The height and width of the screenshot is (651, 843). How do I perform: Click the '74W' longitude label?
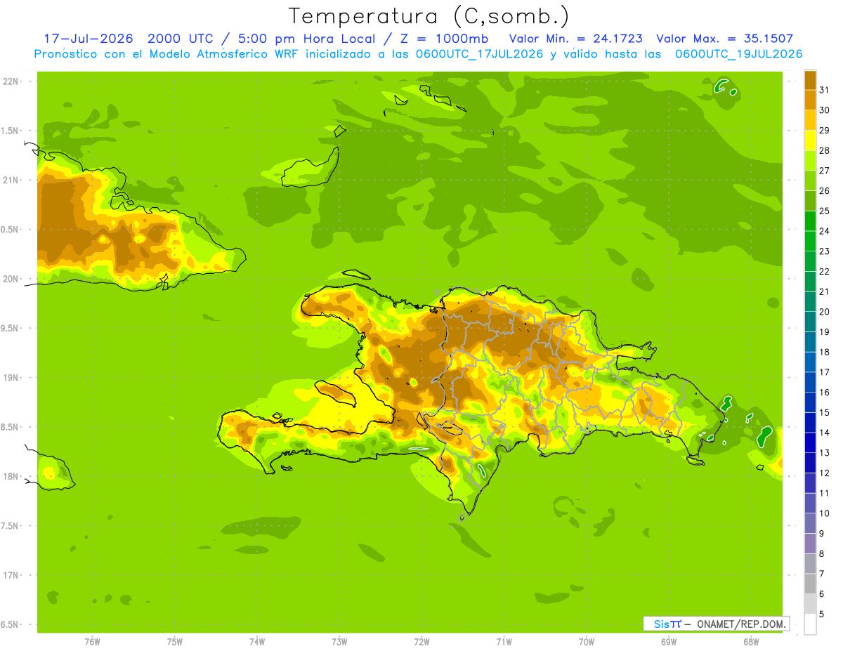(257, 642)
